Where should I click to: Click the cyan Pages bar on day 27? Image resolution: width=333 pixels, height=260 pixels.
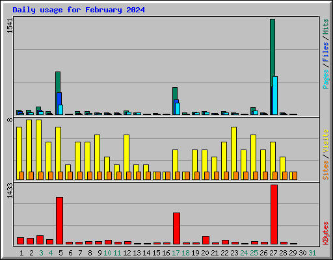tap(275, 96)
